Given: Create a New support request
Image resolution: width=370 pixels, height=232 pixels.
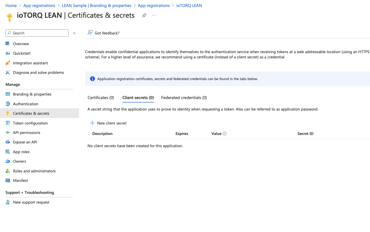Looking at the screenshot, I should pyautogui.click(x=31, y=202).
